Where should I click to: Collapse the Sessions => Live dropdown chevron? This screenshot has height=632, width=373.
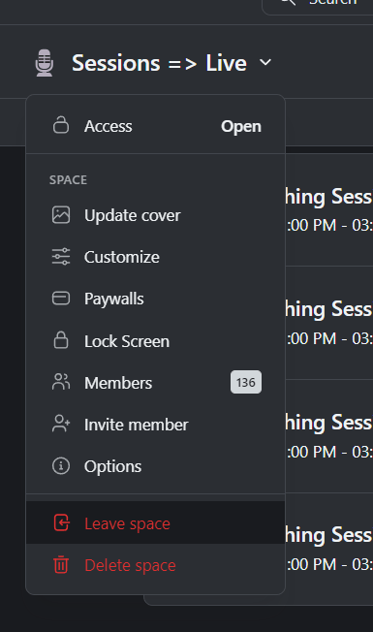[265, 62]
